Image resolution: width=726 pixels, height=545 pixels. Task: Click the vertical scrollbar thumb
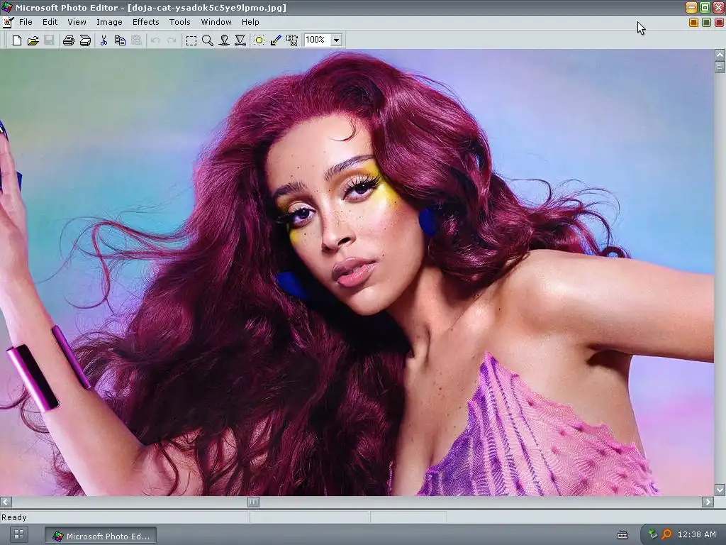point(720,67)
